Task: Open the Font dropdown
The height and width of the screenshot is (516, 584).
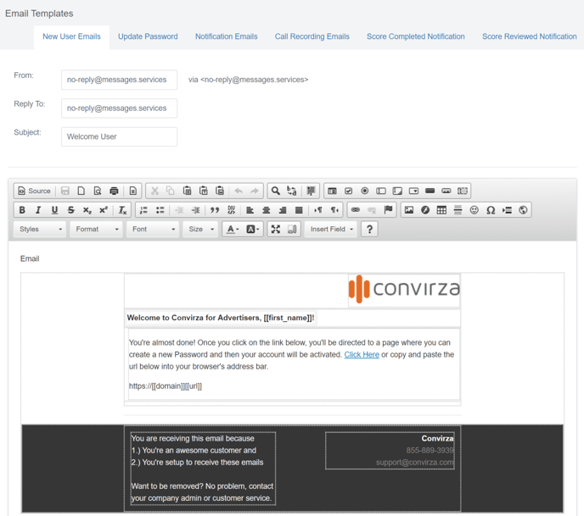Action: click(153, 230)
